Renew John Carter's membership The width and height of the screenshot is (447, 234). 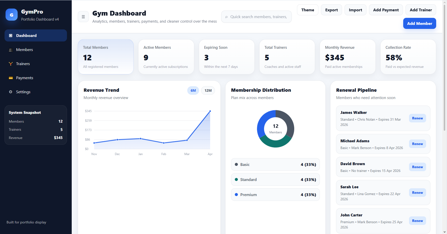tap(417, 221)
